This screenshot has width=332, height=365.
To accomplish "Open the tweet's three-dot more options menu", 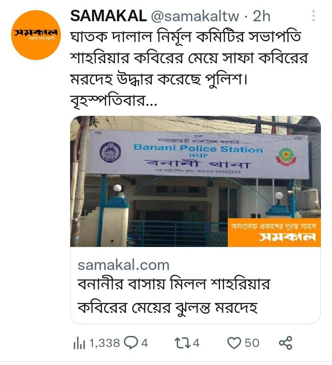I will coord(314,16).
